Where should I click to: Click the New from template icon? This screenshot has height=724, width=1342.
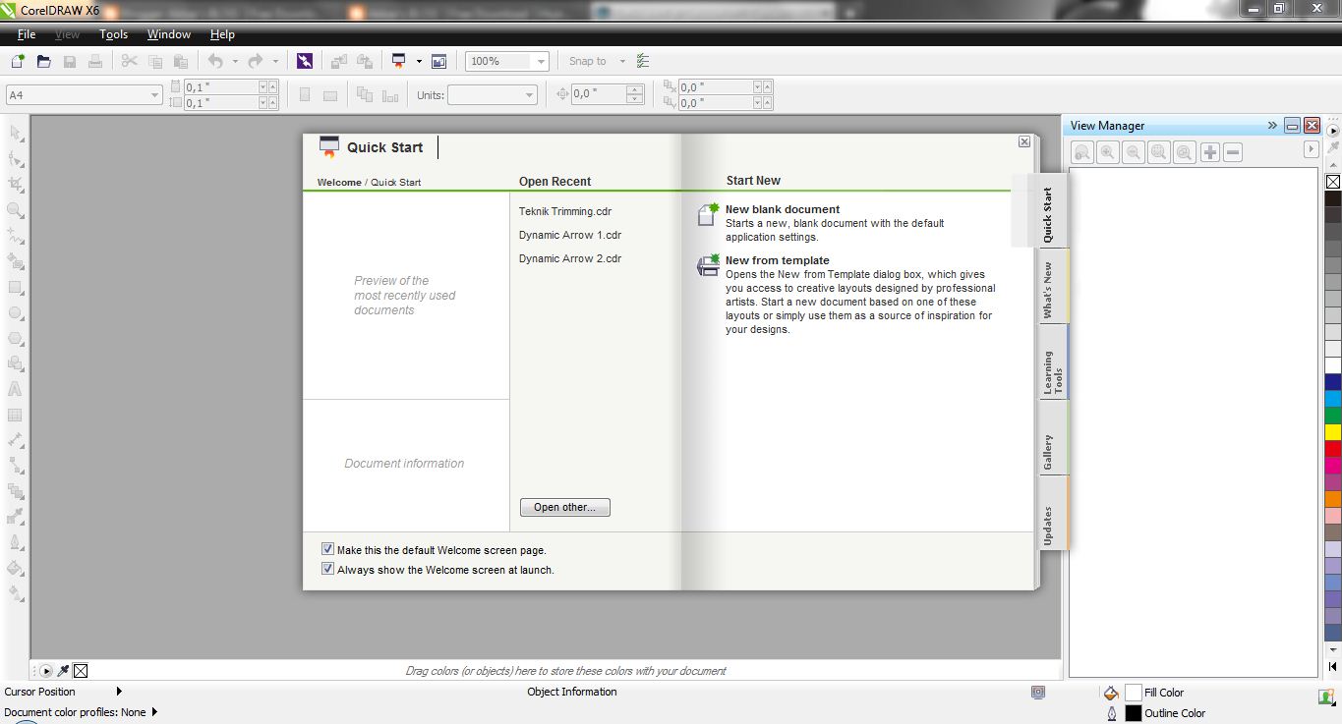(x=708, y=265)
